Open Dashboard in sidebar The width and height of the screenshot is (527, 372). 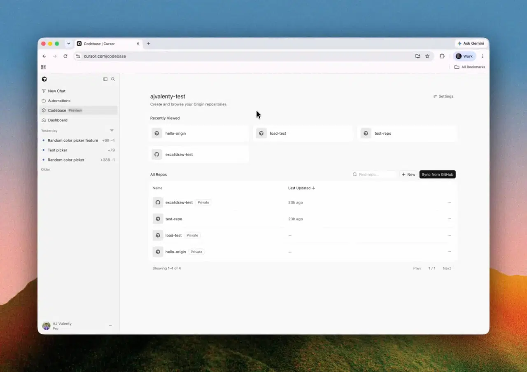[78, 120]
